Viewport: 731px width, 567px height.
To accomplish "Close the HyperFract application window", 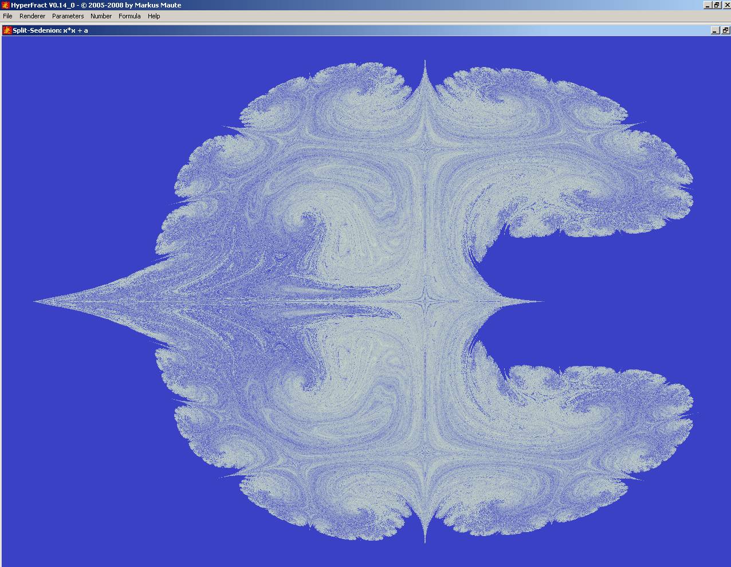I will 725,5.
